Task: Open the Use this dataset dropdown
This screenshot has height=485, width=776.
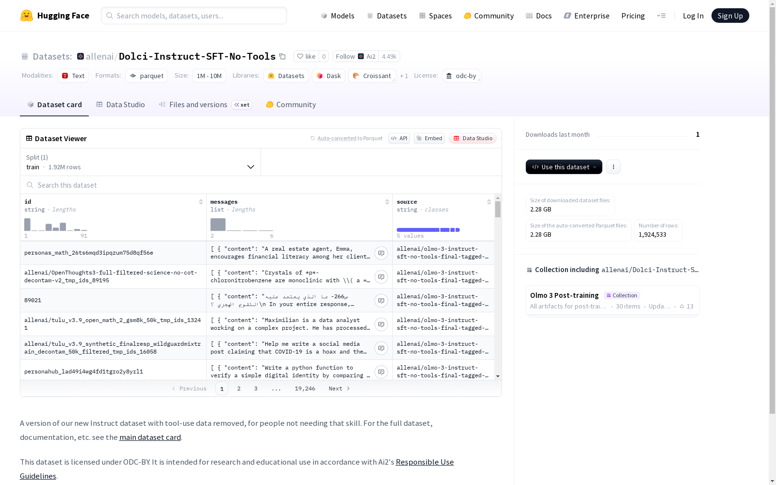Action: point(564,167)
